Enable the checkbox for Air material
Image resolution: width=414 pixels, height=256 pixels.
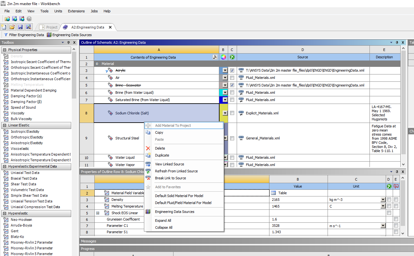pos(232,78)
